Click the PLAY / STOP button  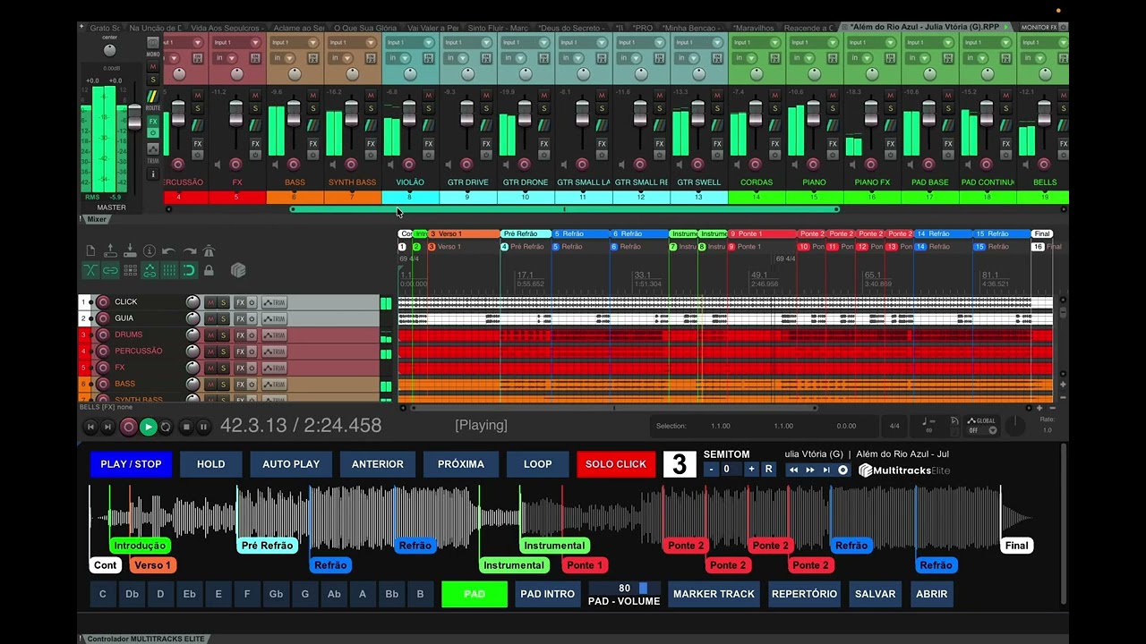[x=131, y=464]
